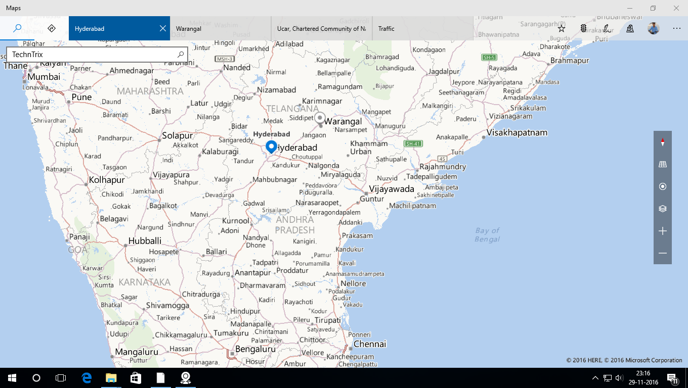Click the Bay of Bengal label

click(487, 235)
